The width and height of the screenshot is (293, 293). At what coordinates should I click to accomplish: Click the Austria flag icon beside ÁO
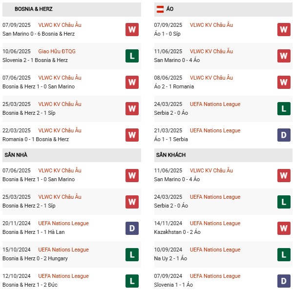(160, 9)
